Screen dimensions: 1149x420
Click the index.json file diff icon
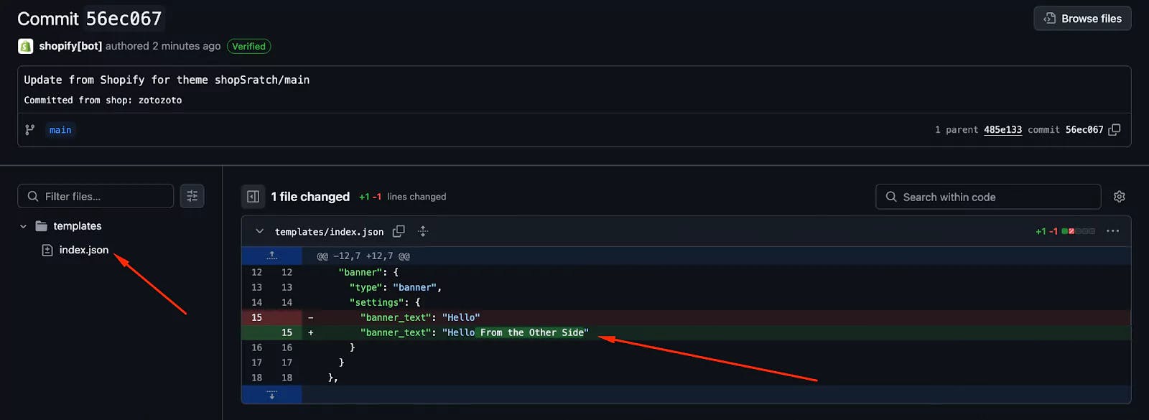47,250
